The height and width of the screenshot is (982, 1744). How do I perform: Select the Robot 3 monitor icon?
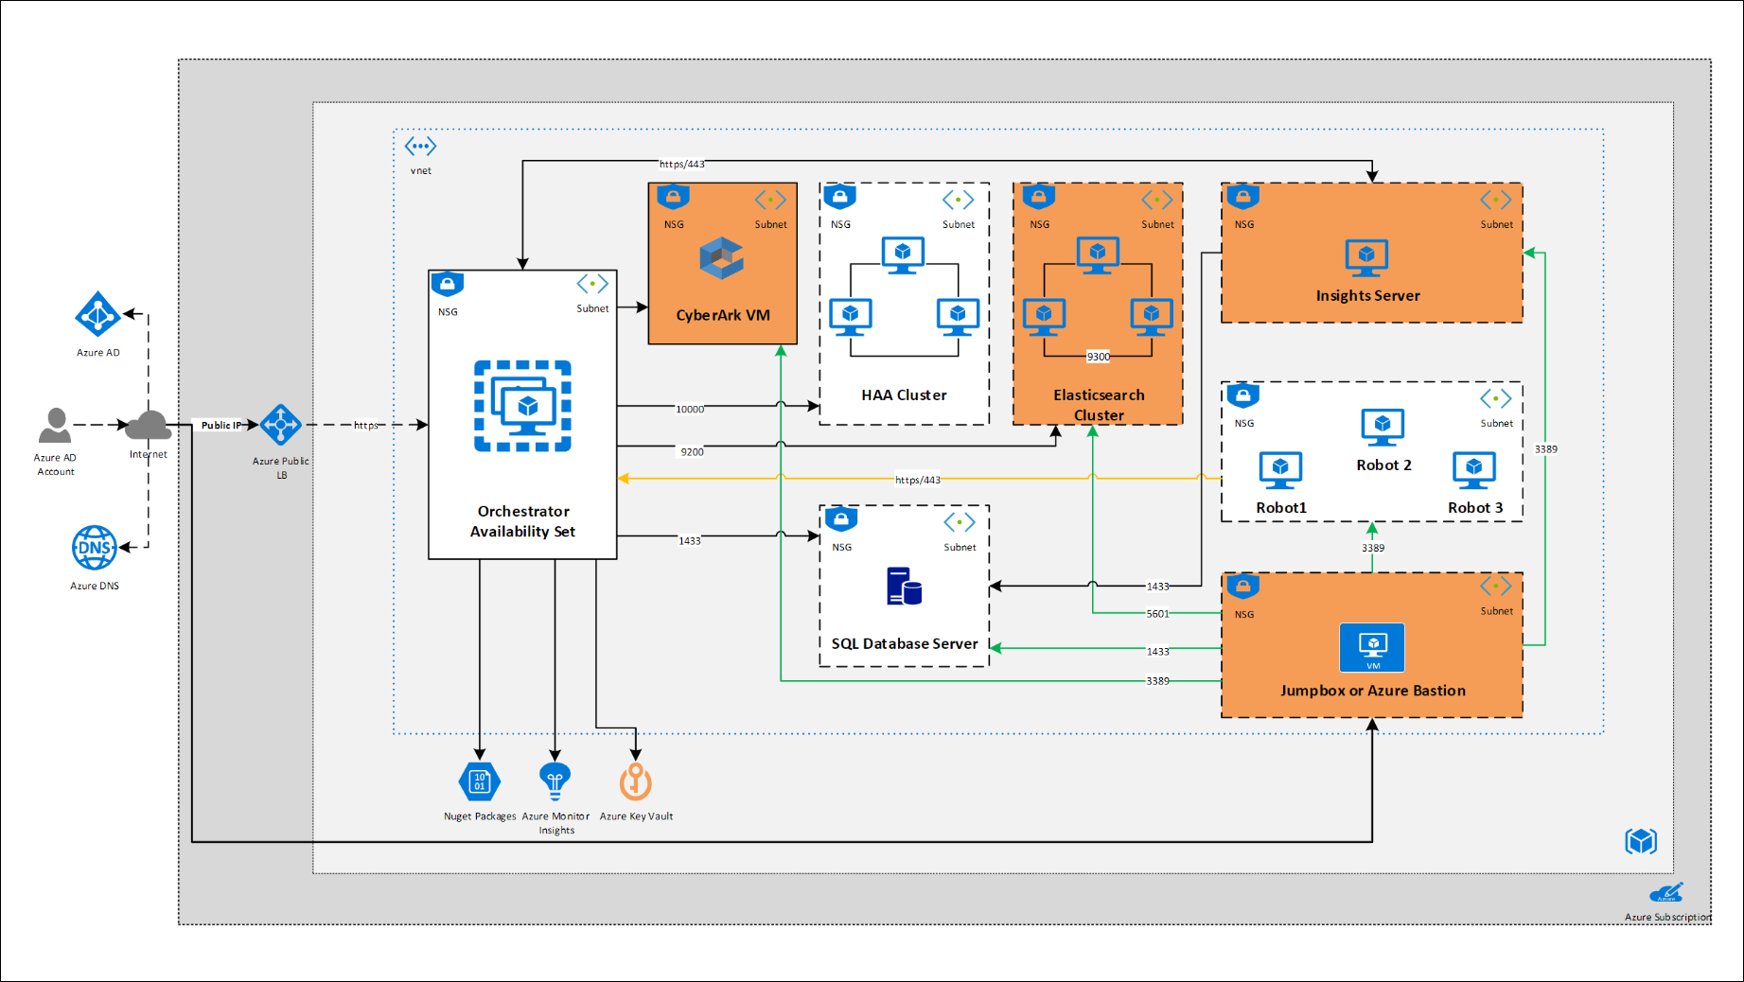(1473, 470)
